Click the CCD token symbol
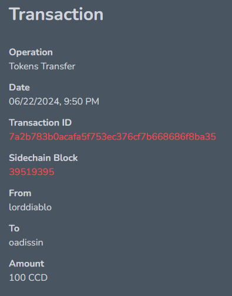The image size is (232, 296). (38, 278)
